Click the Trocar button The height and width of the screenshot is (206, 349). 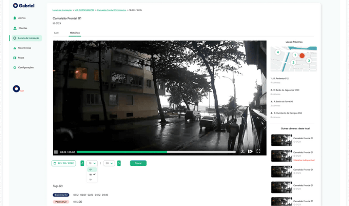pyautogui.click(x=138, y=163)
